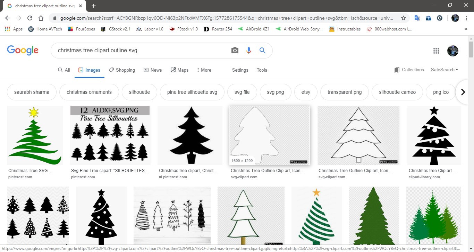Reload the page
Screen dimensions: 474x252
pos(30,18)
